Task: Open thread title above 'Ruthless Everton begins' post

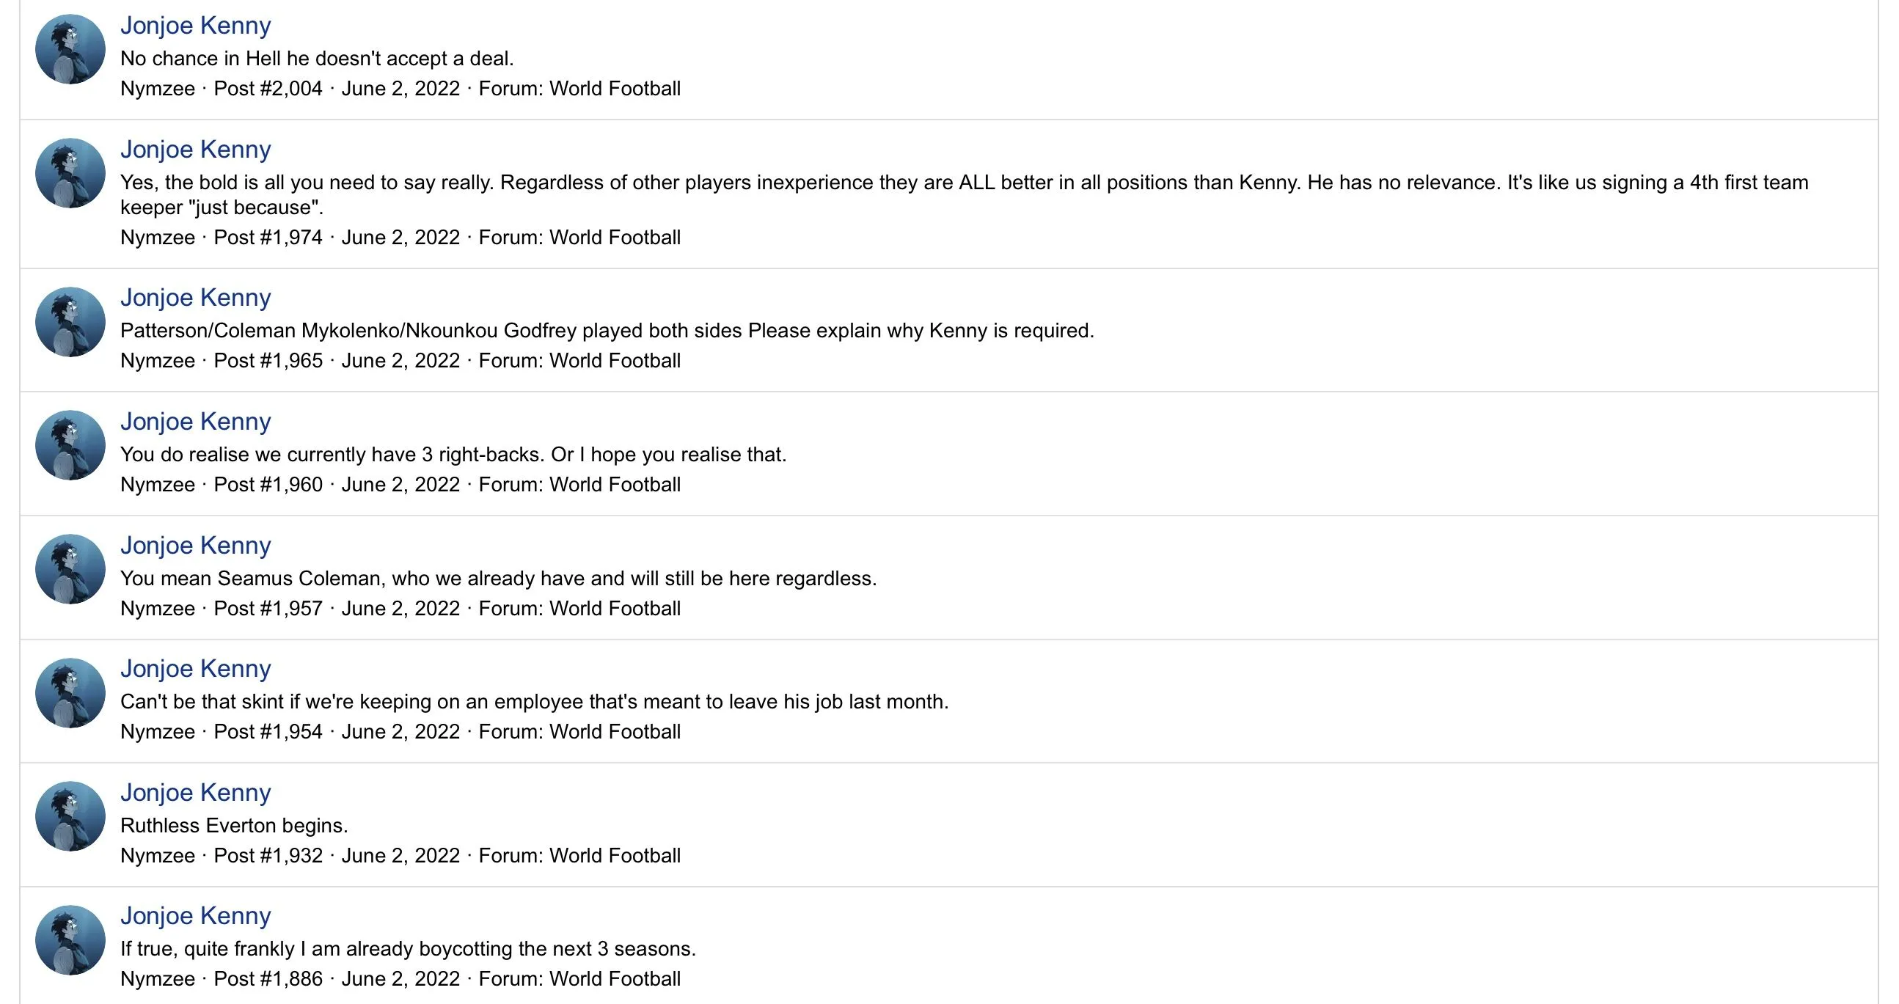Action: 195,793
